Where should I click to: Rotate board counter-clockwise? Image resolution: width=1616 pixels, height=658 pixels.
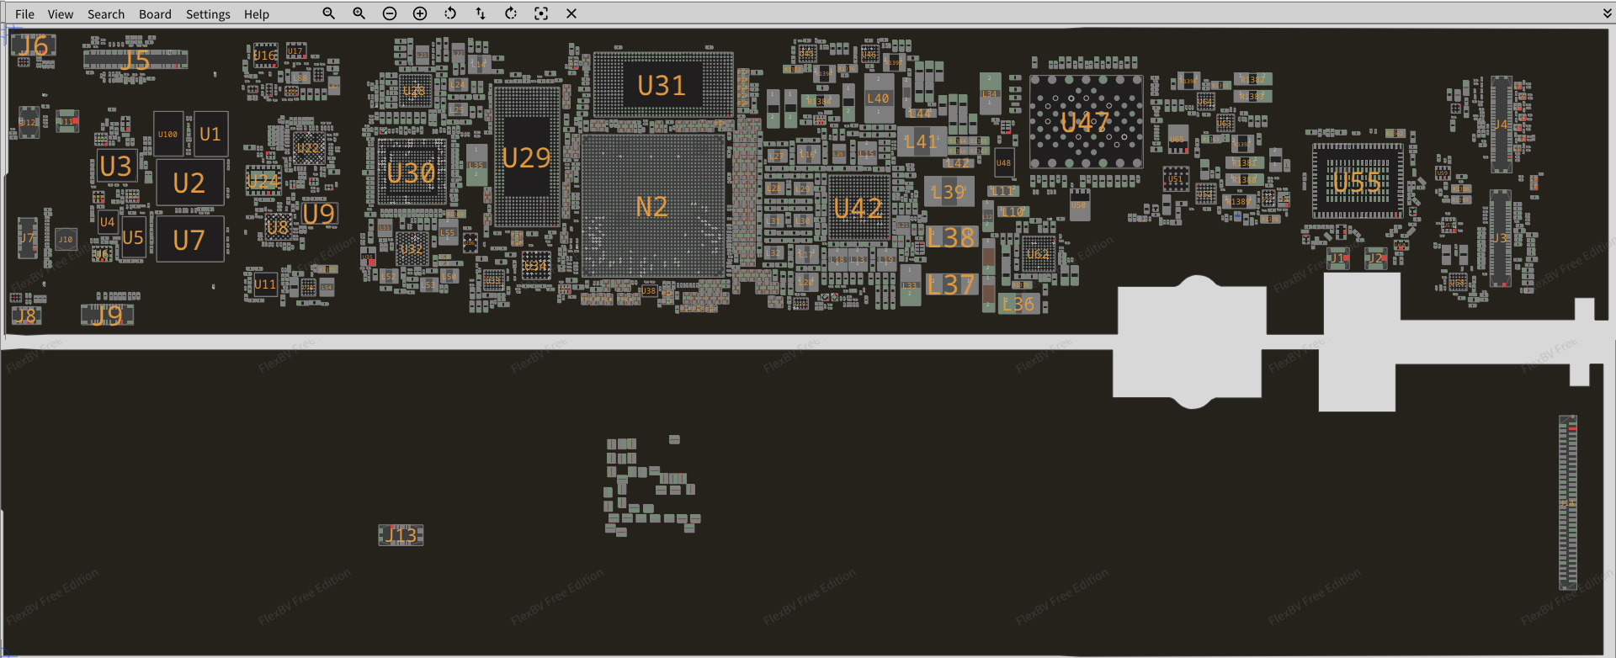click(450, 13)
